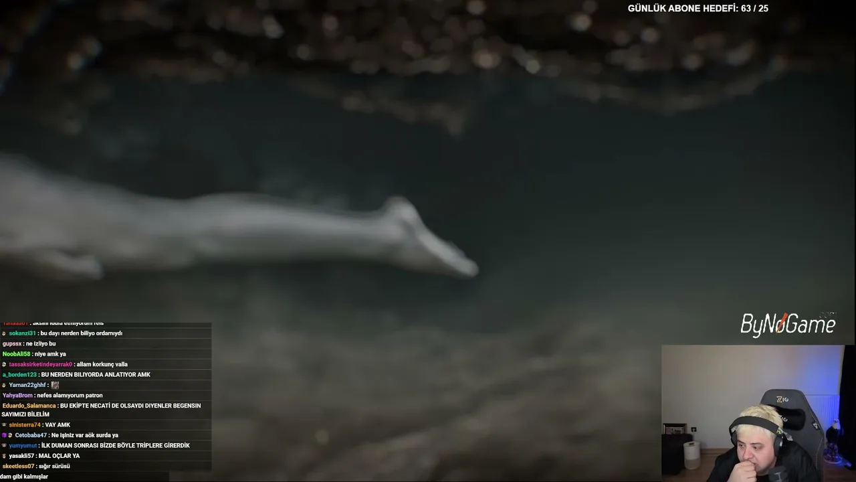Image resolution: width=856 pixels, height=482 pixels.
Task: Click message 'allam korkunç valla'
Action: click(x=102, y=365)
